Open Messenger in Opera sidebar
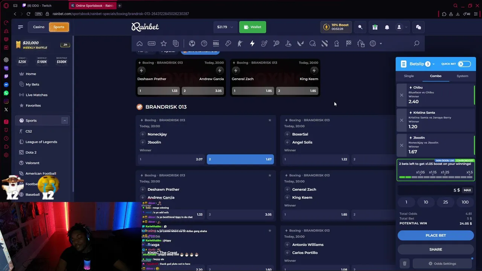The image size is (482, 271). 6,85
